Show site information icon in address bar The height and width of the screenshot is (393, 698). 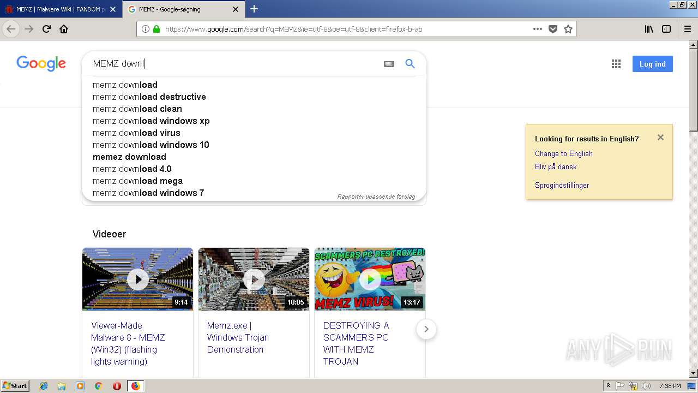146,29
